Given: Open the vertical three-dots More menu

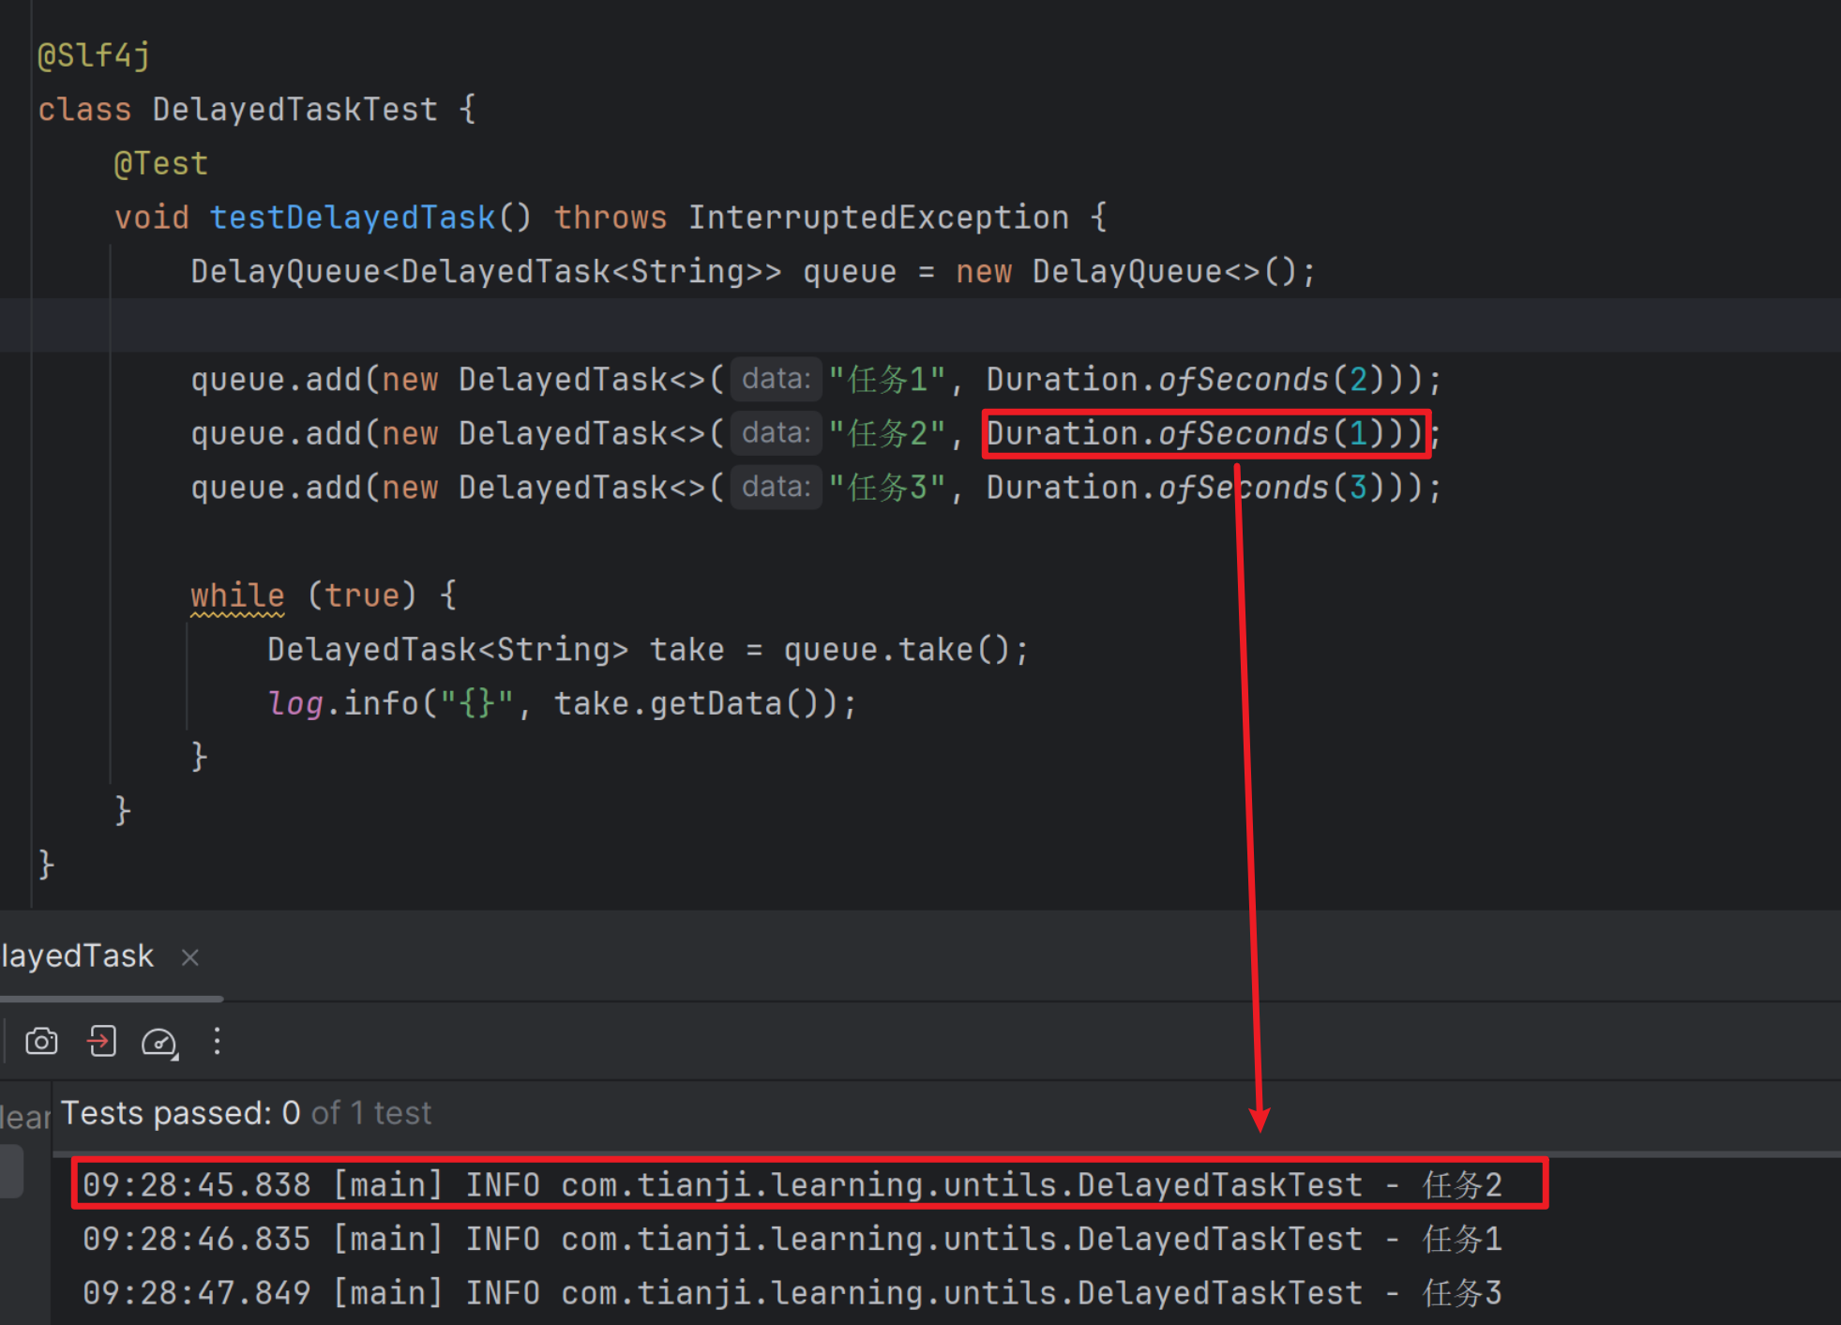Looking at the screenshot, I should pyautogui.click(x=217, y=1041).
